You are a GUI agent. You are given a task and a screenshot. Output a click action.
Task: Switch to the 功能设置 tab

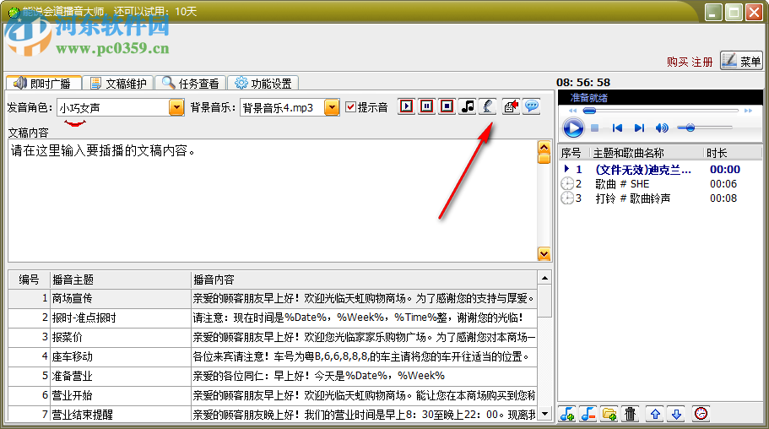tap(263, 84)
